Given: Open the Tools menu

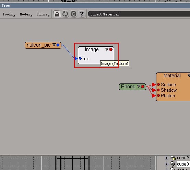Looking at the screenshot, I should pos(9,14).
